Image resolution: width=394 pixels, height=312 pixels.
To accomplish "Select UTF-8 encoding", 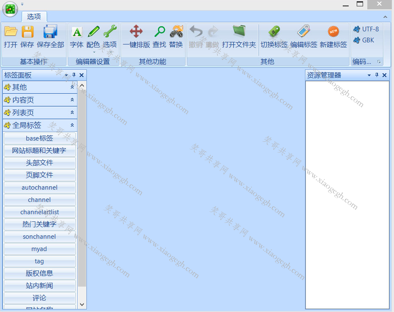I will pyautogui.click(x=366, y=29).
